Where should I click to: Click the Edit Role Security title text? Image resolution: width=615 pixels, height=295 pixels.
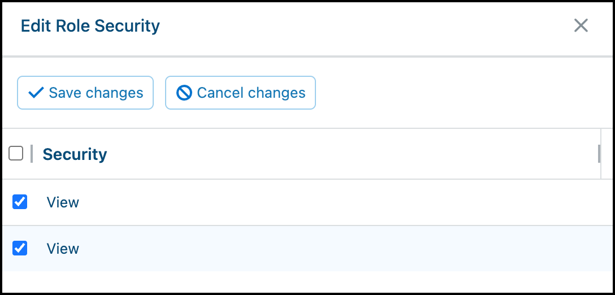tap(90, 27)
